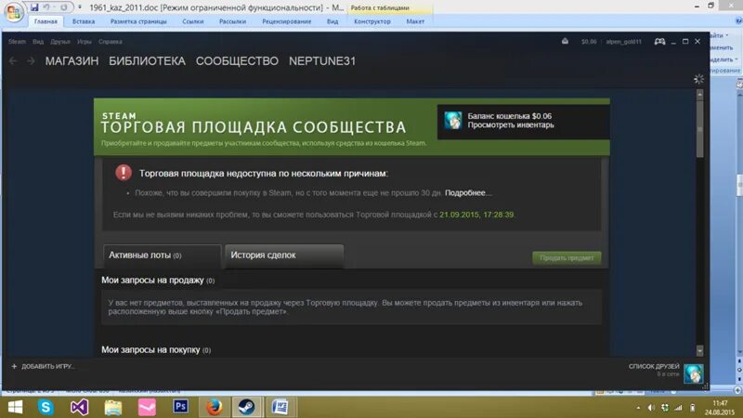This screenshot has height=418, width=743.
Task: Click the volume speaker icon in system tray
Action: tap(651, 408)
